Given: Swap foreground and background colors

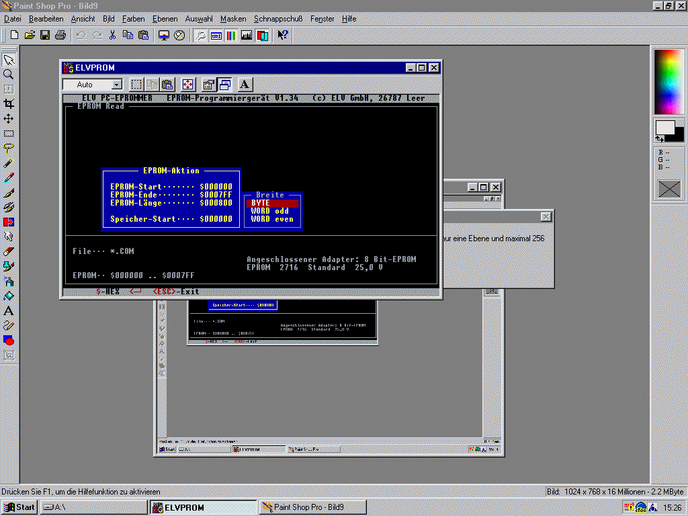Looking at the screenshot, I should (660, 138).
